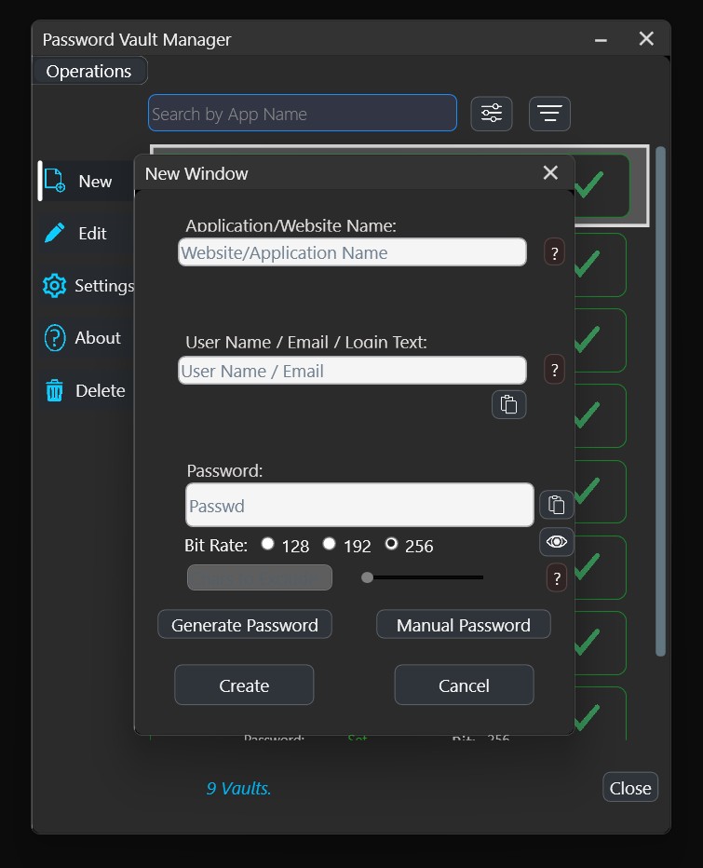
Task: Click the Close button at bottom
Action: pyautogui.click(x=630, y=787)
